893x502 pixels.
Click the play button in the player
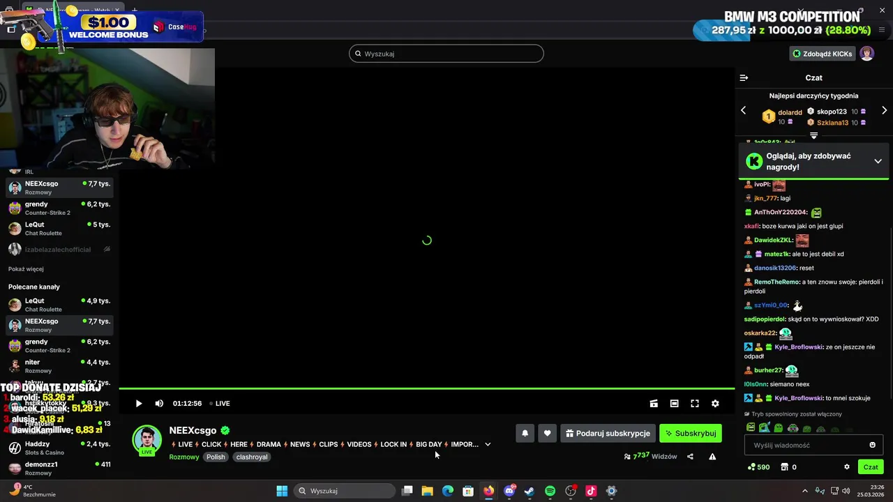(138, 403)
